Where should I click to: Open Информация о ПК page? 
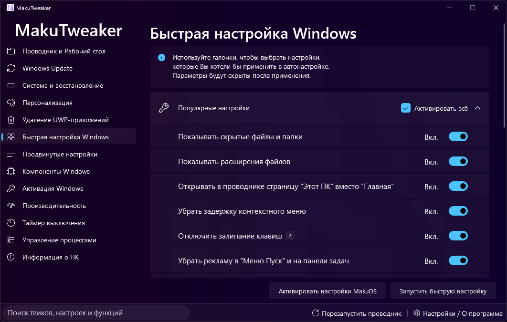(69, 257)
